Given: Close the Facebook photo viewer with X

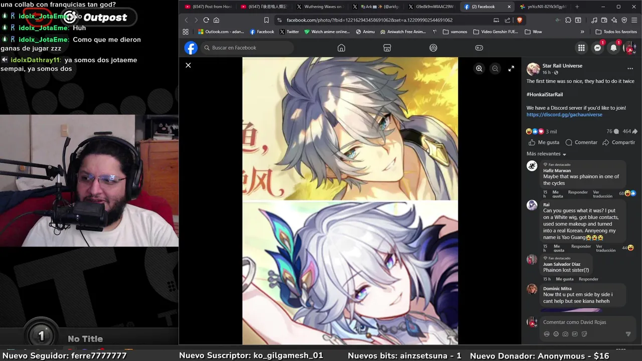Looking at the screenshot, I should (x=188, y=65).
